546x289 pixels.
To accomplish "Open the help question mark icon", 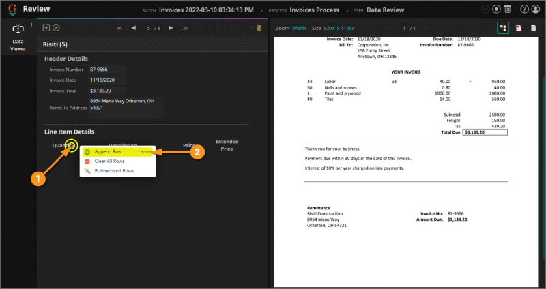I will coord(524,9).
